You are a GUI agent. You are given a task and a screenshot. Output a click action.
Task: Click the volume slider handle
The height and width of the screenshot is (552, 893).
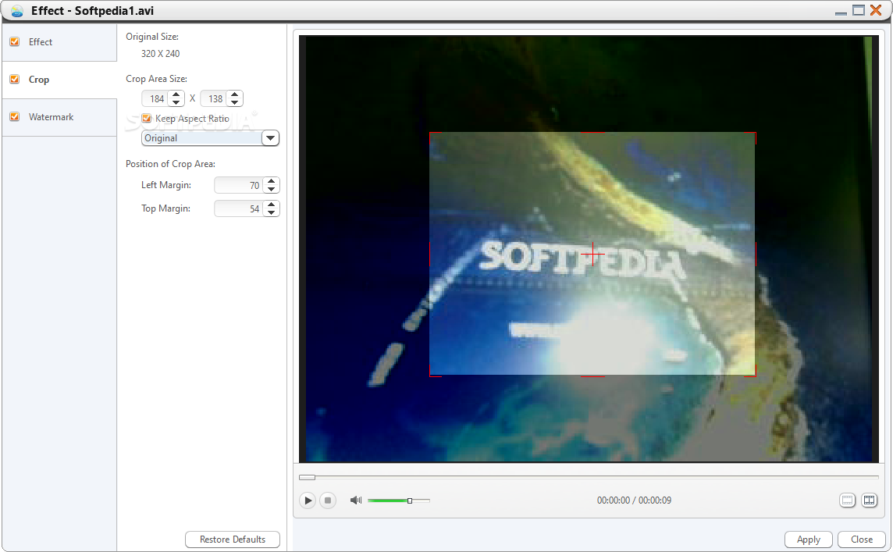pos(410,500)
